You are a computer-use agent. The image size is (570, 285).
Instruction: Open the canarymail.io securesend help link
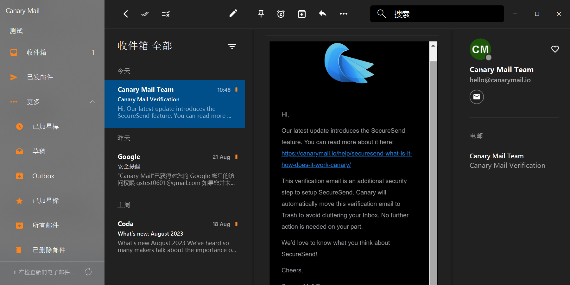347,159
